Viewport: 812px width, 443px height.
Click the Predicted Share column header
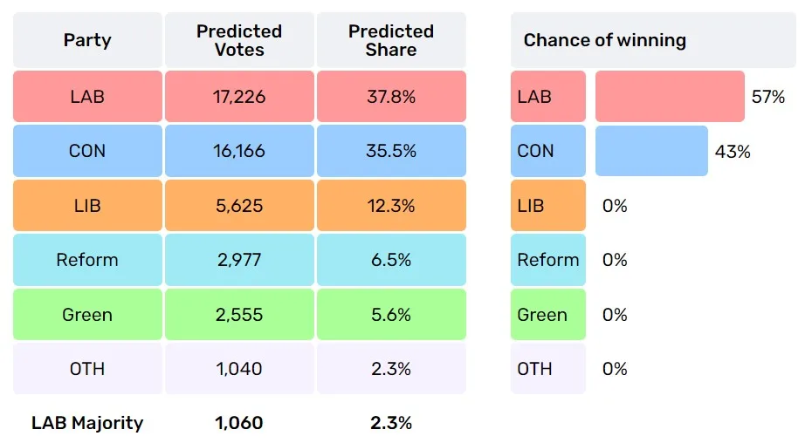(391, 40)
